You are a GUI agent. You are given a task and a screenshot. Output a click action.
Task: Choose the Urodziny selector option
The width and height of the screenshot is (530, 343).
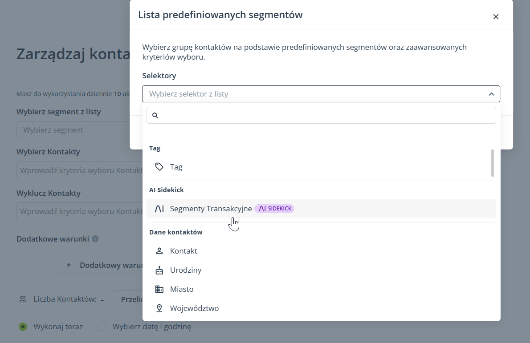coord(186,270)
